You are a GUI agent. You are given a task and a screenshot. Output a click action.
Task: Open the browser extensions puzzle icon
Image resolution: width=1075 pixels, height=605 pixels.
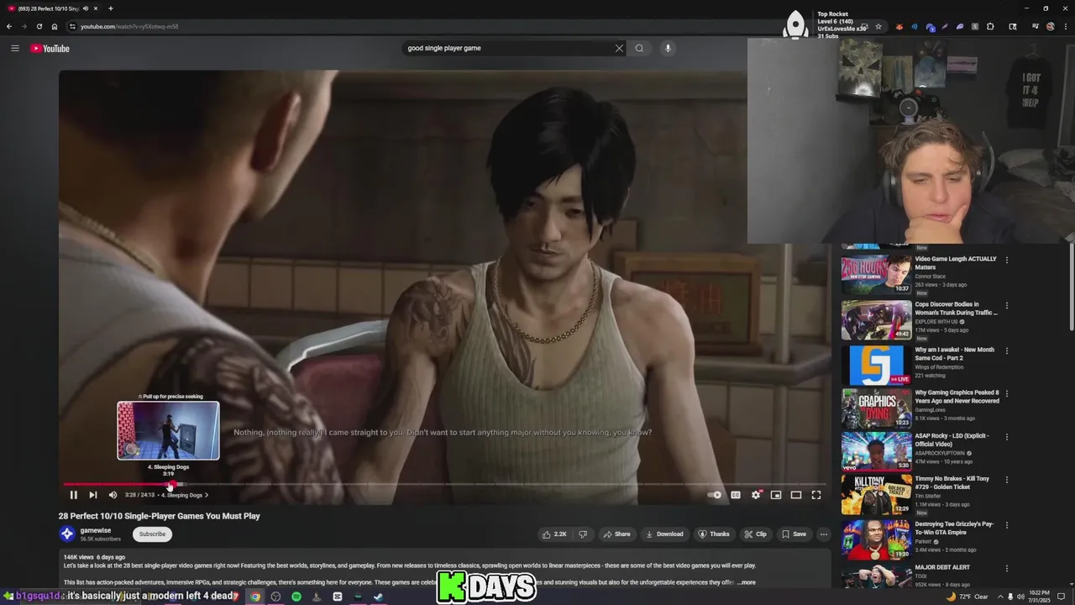coord(990,27)
